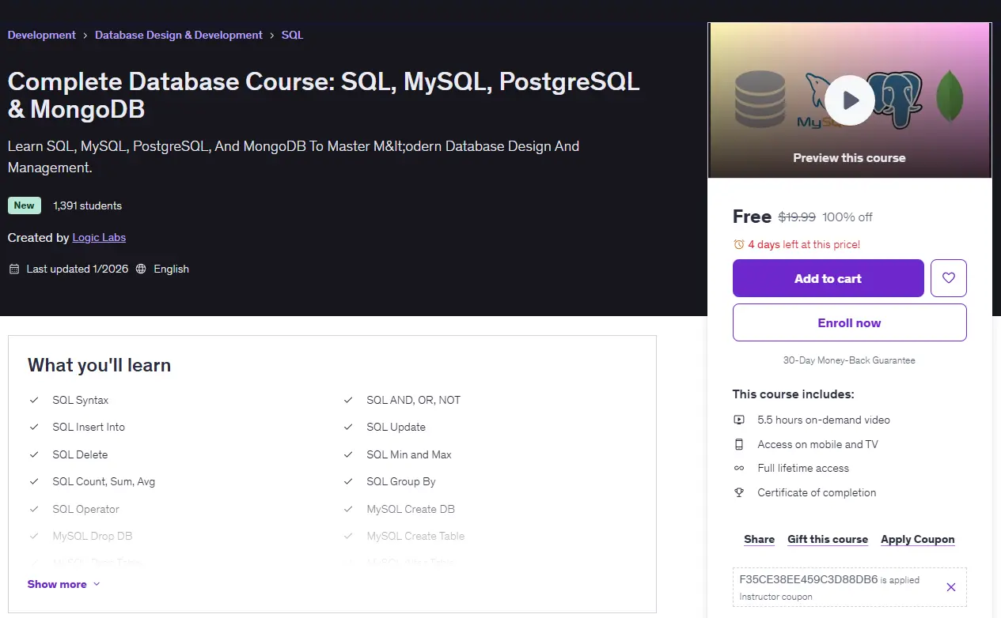This screenshot has width=1001, height=618.
Task: Click the Preview this course label
Action: pyautogui.click(x=849, y=157)
